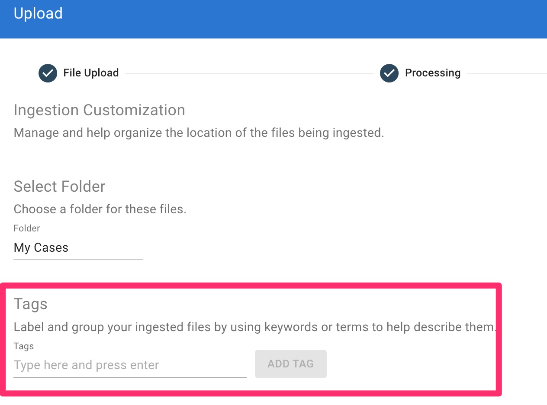Click the small Tags field label
Viewport: 547px width, 405px height.
pos(24,346)
